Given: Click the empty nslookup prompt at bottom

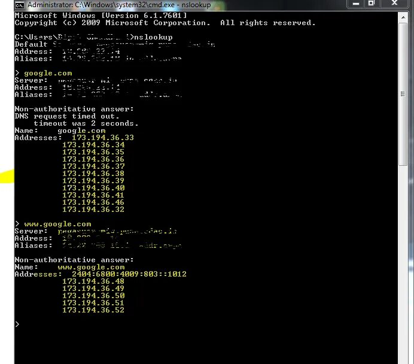Looking at the screenshot, I should 17,324.
